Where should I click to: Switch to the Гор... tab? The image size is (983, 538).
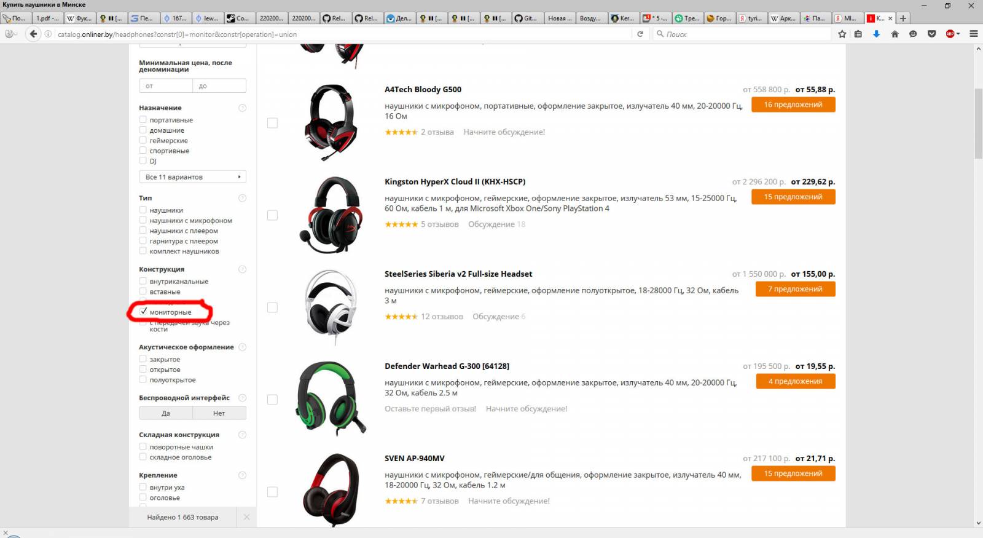tap(719, 18)
